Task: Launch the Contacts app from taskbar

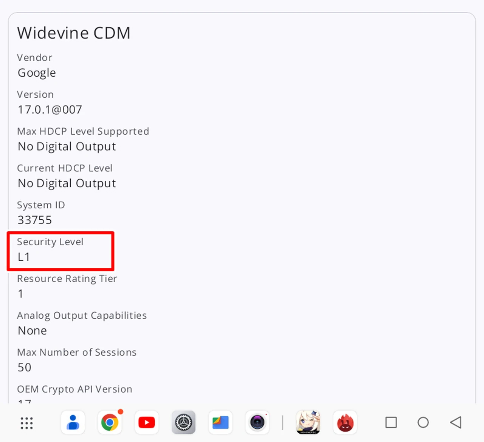Action: coord(73,423)
